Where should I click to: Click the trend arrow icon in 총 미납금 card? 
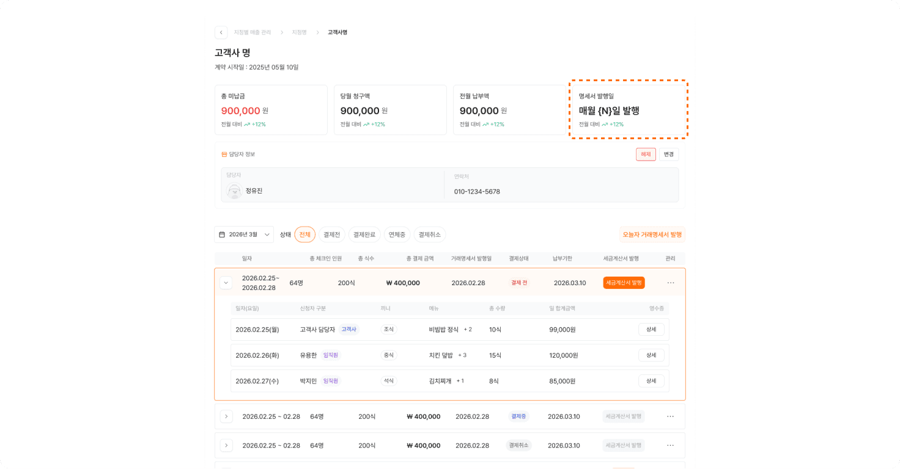[x=247, y=125]
